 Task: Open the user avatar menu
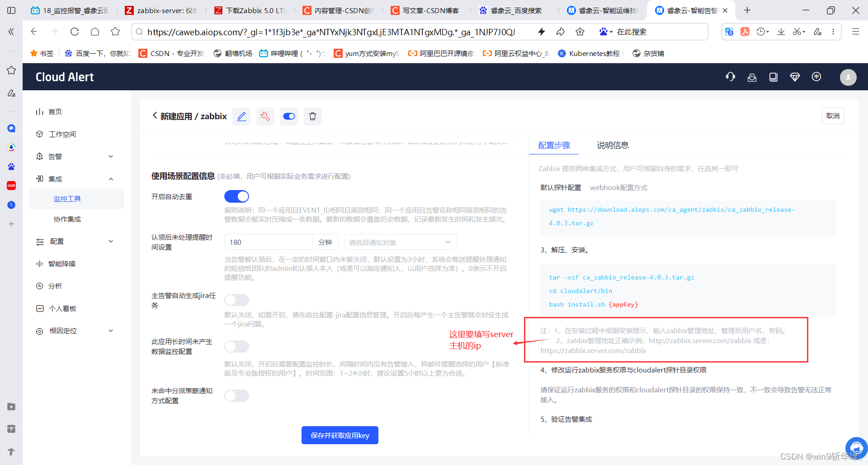pyautogui.click(x=848, y=77)
